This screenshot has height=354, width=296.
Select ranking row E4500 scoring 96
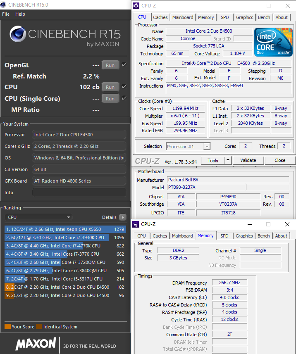(x=65, y=295)
